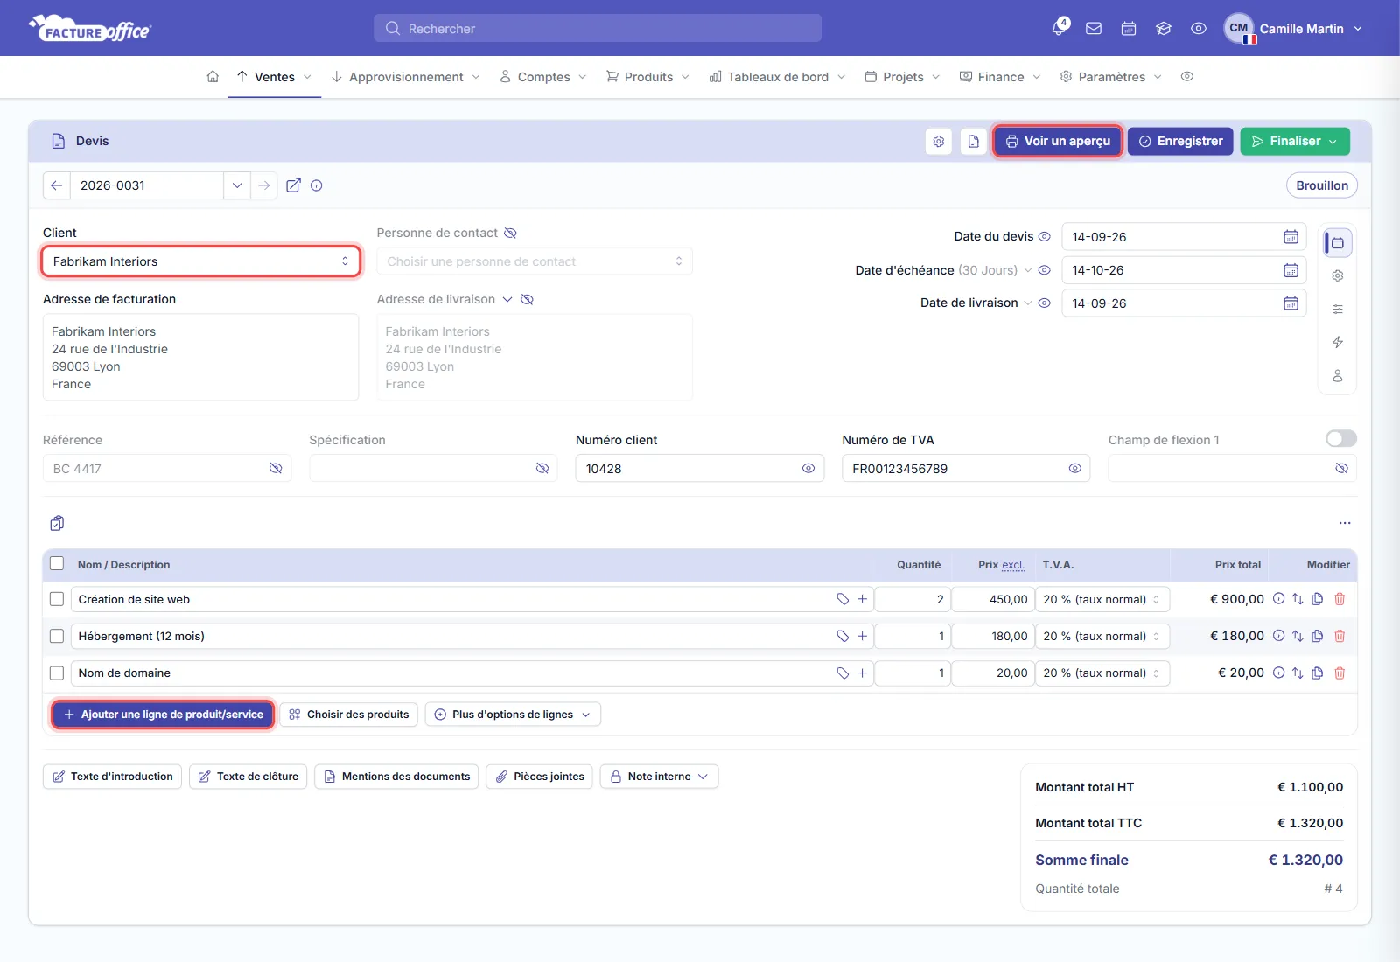The image size is (1400, 962).
Task: Click the Enregistrer button
Action: [x=1180, y=141]
